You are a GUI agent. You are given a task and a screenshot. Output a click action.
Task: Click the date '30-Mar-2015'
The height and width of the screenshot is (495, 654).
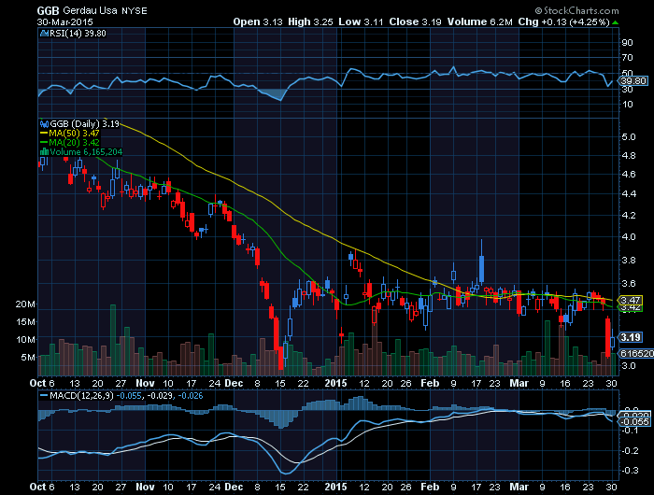coord(65,22)
